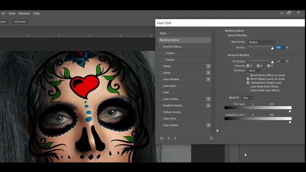The width and height of the screenshot is (306, 172).
Task: Toggle the B channel checkbox
Action: (269, 66)
